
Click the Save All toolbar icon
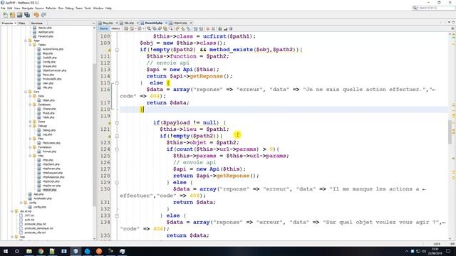[x=27, y=15]
